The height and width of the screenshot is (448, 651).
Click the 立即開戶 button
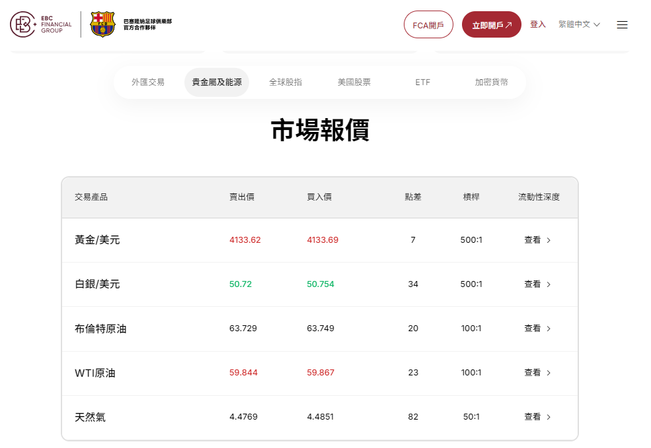pyautogui.click(x=491, y=24)
